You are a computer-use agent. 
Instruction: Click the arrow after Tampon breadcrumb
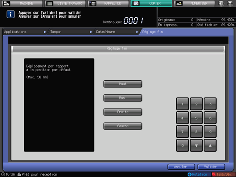[x=91, y=32]
